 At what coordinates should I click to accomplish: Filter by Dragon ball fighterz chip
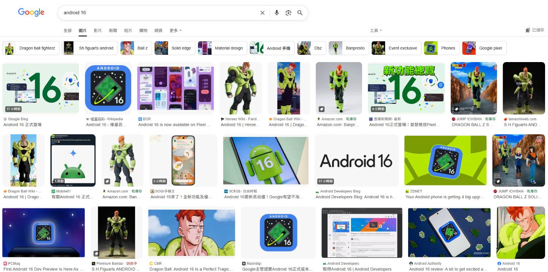pyautogui.click(x=31, y=48)
